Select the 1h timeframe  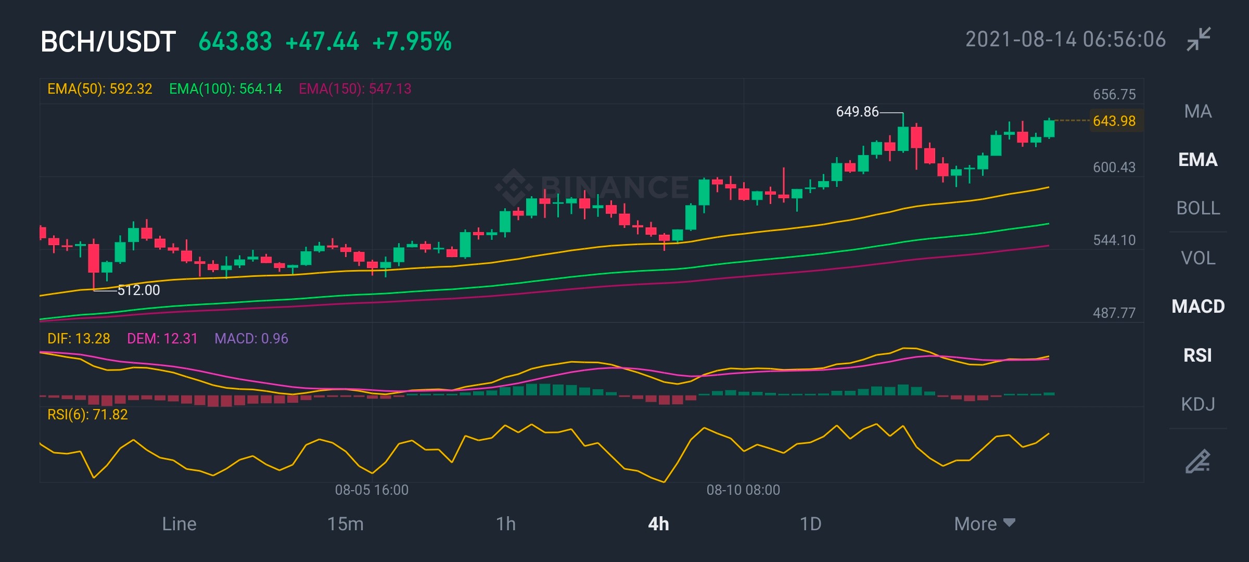[x=505, y=523]
